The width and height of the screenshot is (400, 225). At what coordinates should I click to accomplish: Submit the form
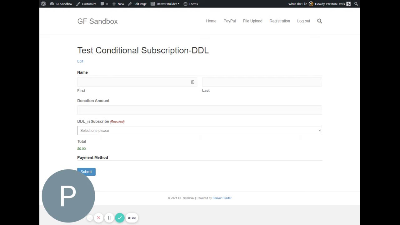(86, 172)
